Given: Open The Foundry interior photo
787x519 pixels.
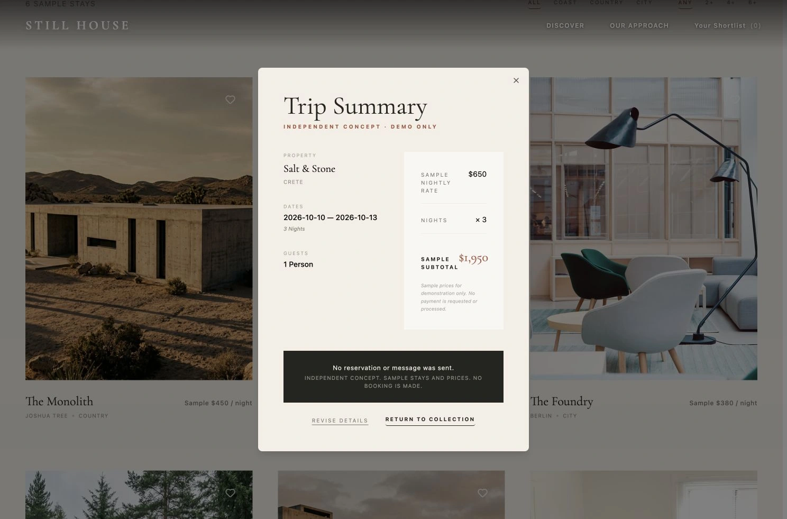Looking at the screenshot, I should pyautogui.click(x=643, y=229).
